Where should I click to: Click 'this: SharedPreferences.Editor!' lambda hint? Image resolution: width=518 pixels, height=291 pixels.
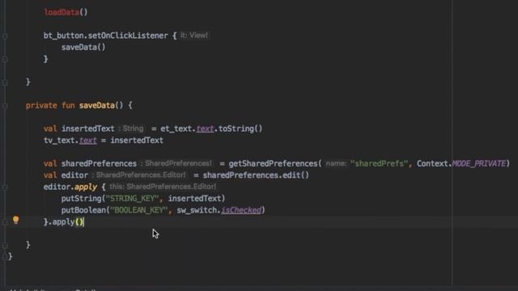tap(163, 187)
